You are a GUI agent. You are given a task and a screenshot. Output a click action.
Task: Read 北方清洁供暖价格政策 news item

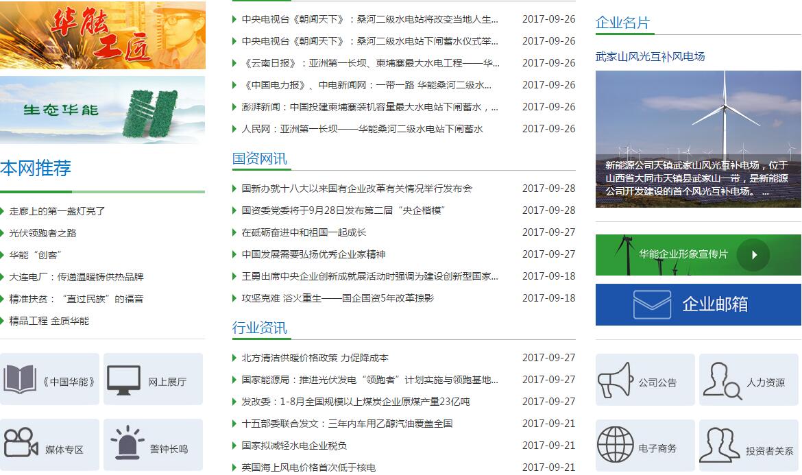315,358
